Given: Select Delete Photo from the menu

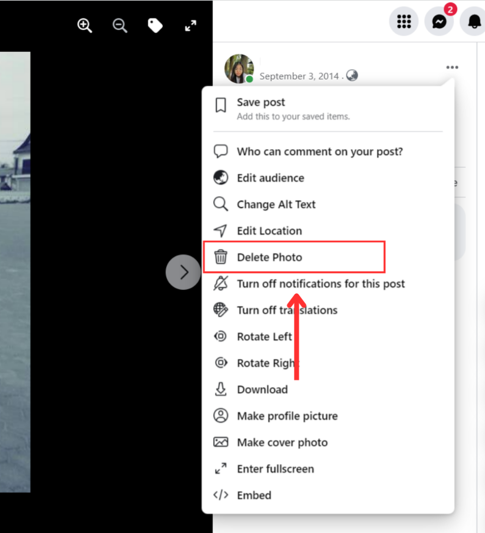Looking at the screenshot, I should (x=269, y=257).
